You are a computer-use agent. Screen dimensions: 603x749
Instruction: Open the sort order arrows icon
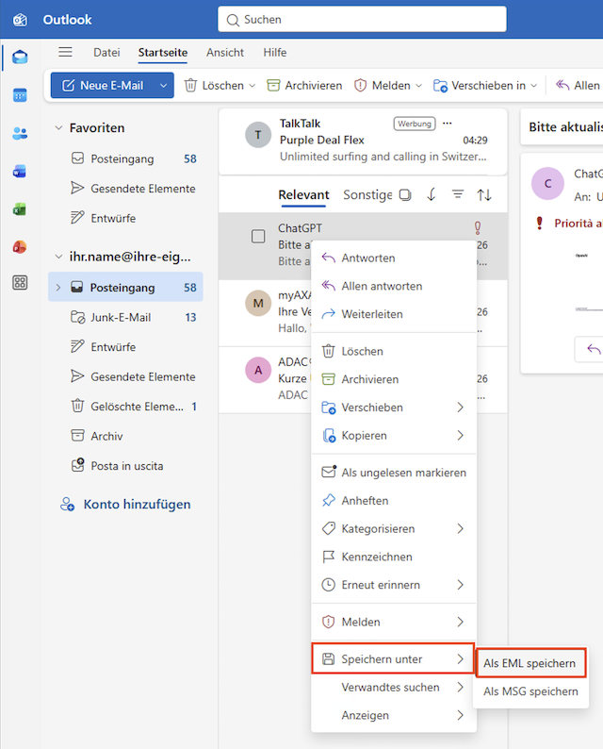[x=484, y=195]
